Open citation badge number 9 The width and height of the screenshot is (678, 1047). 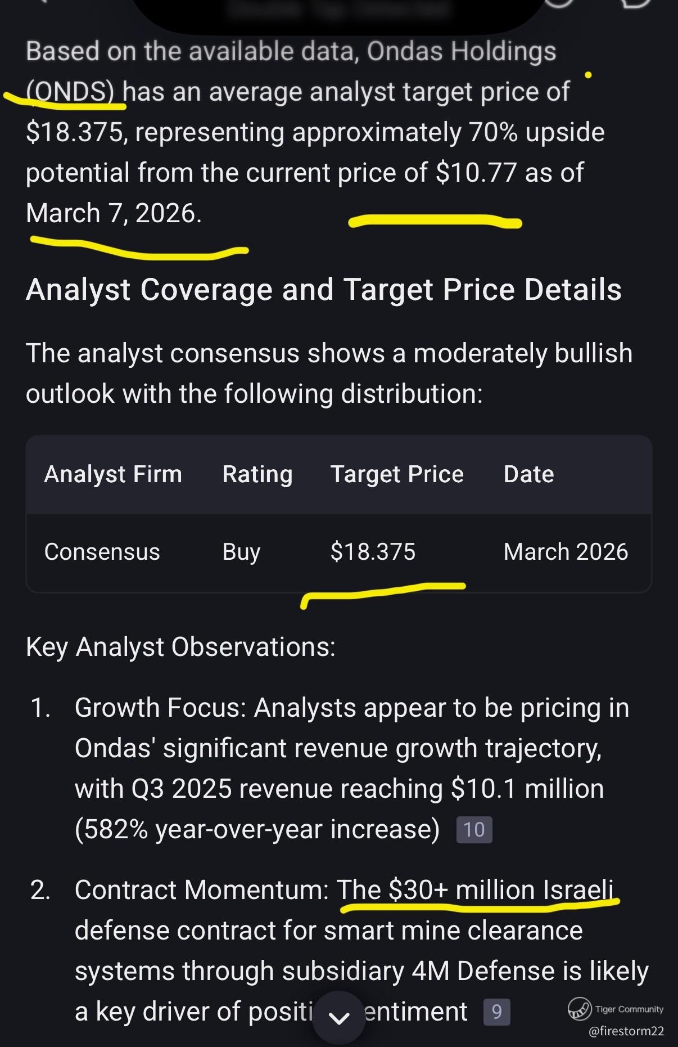click(496, 1012)
